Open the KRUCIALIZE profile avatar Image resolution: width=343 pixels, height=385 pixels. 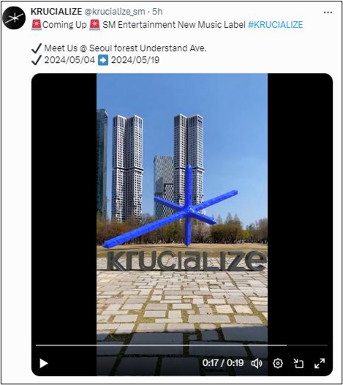click(x=14, y=18)
